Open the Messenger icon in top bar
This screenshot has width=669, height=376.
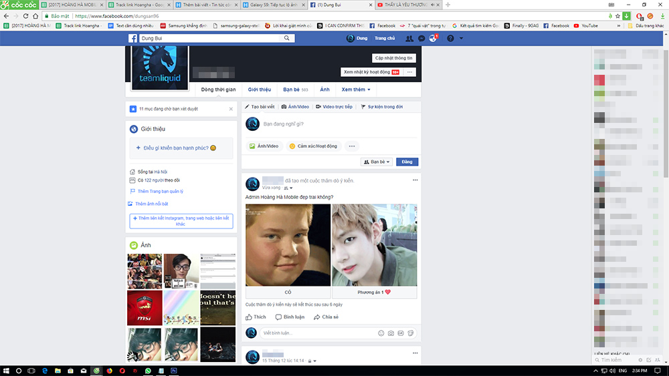click(421, 38)
